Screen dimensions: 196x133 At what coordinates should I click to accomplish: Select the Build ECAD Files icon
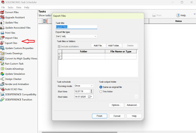[2, 89]
